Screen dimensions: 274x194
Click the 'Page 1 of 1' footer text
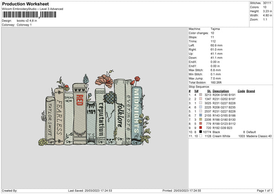(264, 191)
